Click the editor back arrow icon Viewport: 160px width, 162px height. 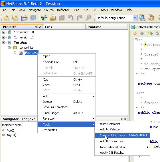[135, 34]
